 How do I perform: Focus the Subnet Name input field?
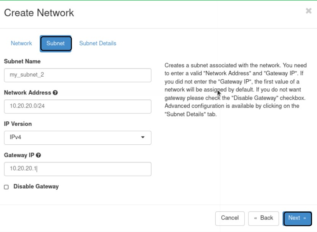78,75
